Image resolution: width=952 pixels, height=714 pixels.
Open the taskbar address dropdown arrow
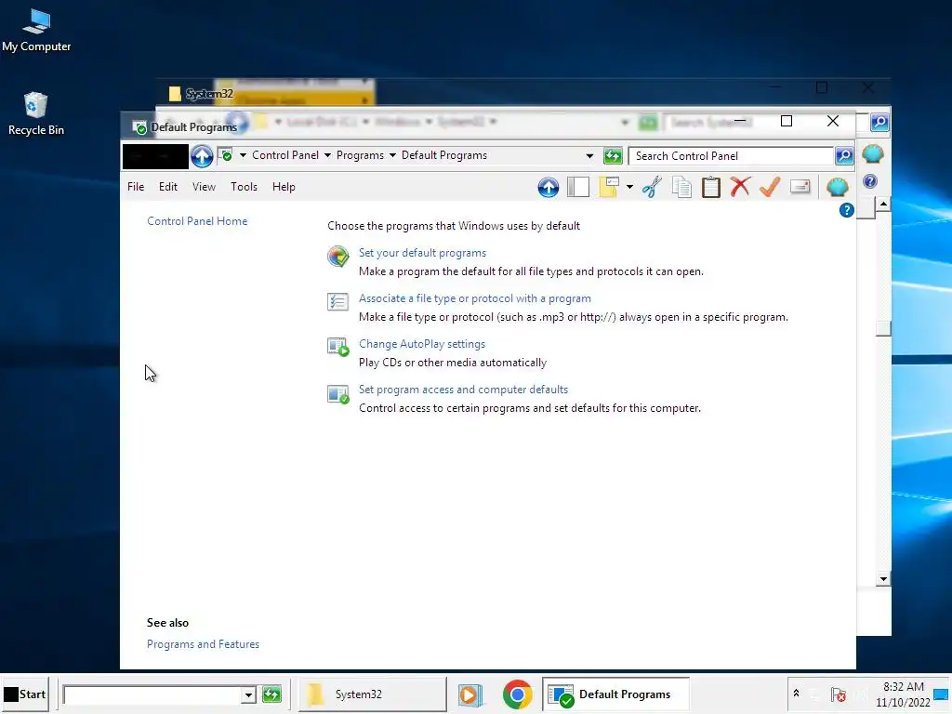pyautogui.click(x=248, y=694)
